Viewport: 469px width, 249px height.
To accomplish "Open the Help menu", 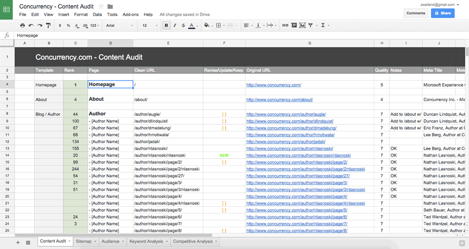I will [148, 14].
